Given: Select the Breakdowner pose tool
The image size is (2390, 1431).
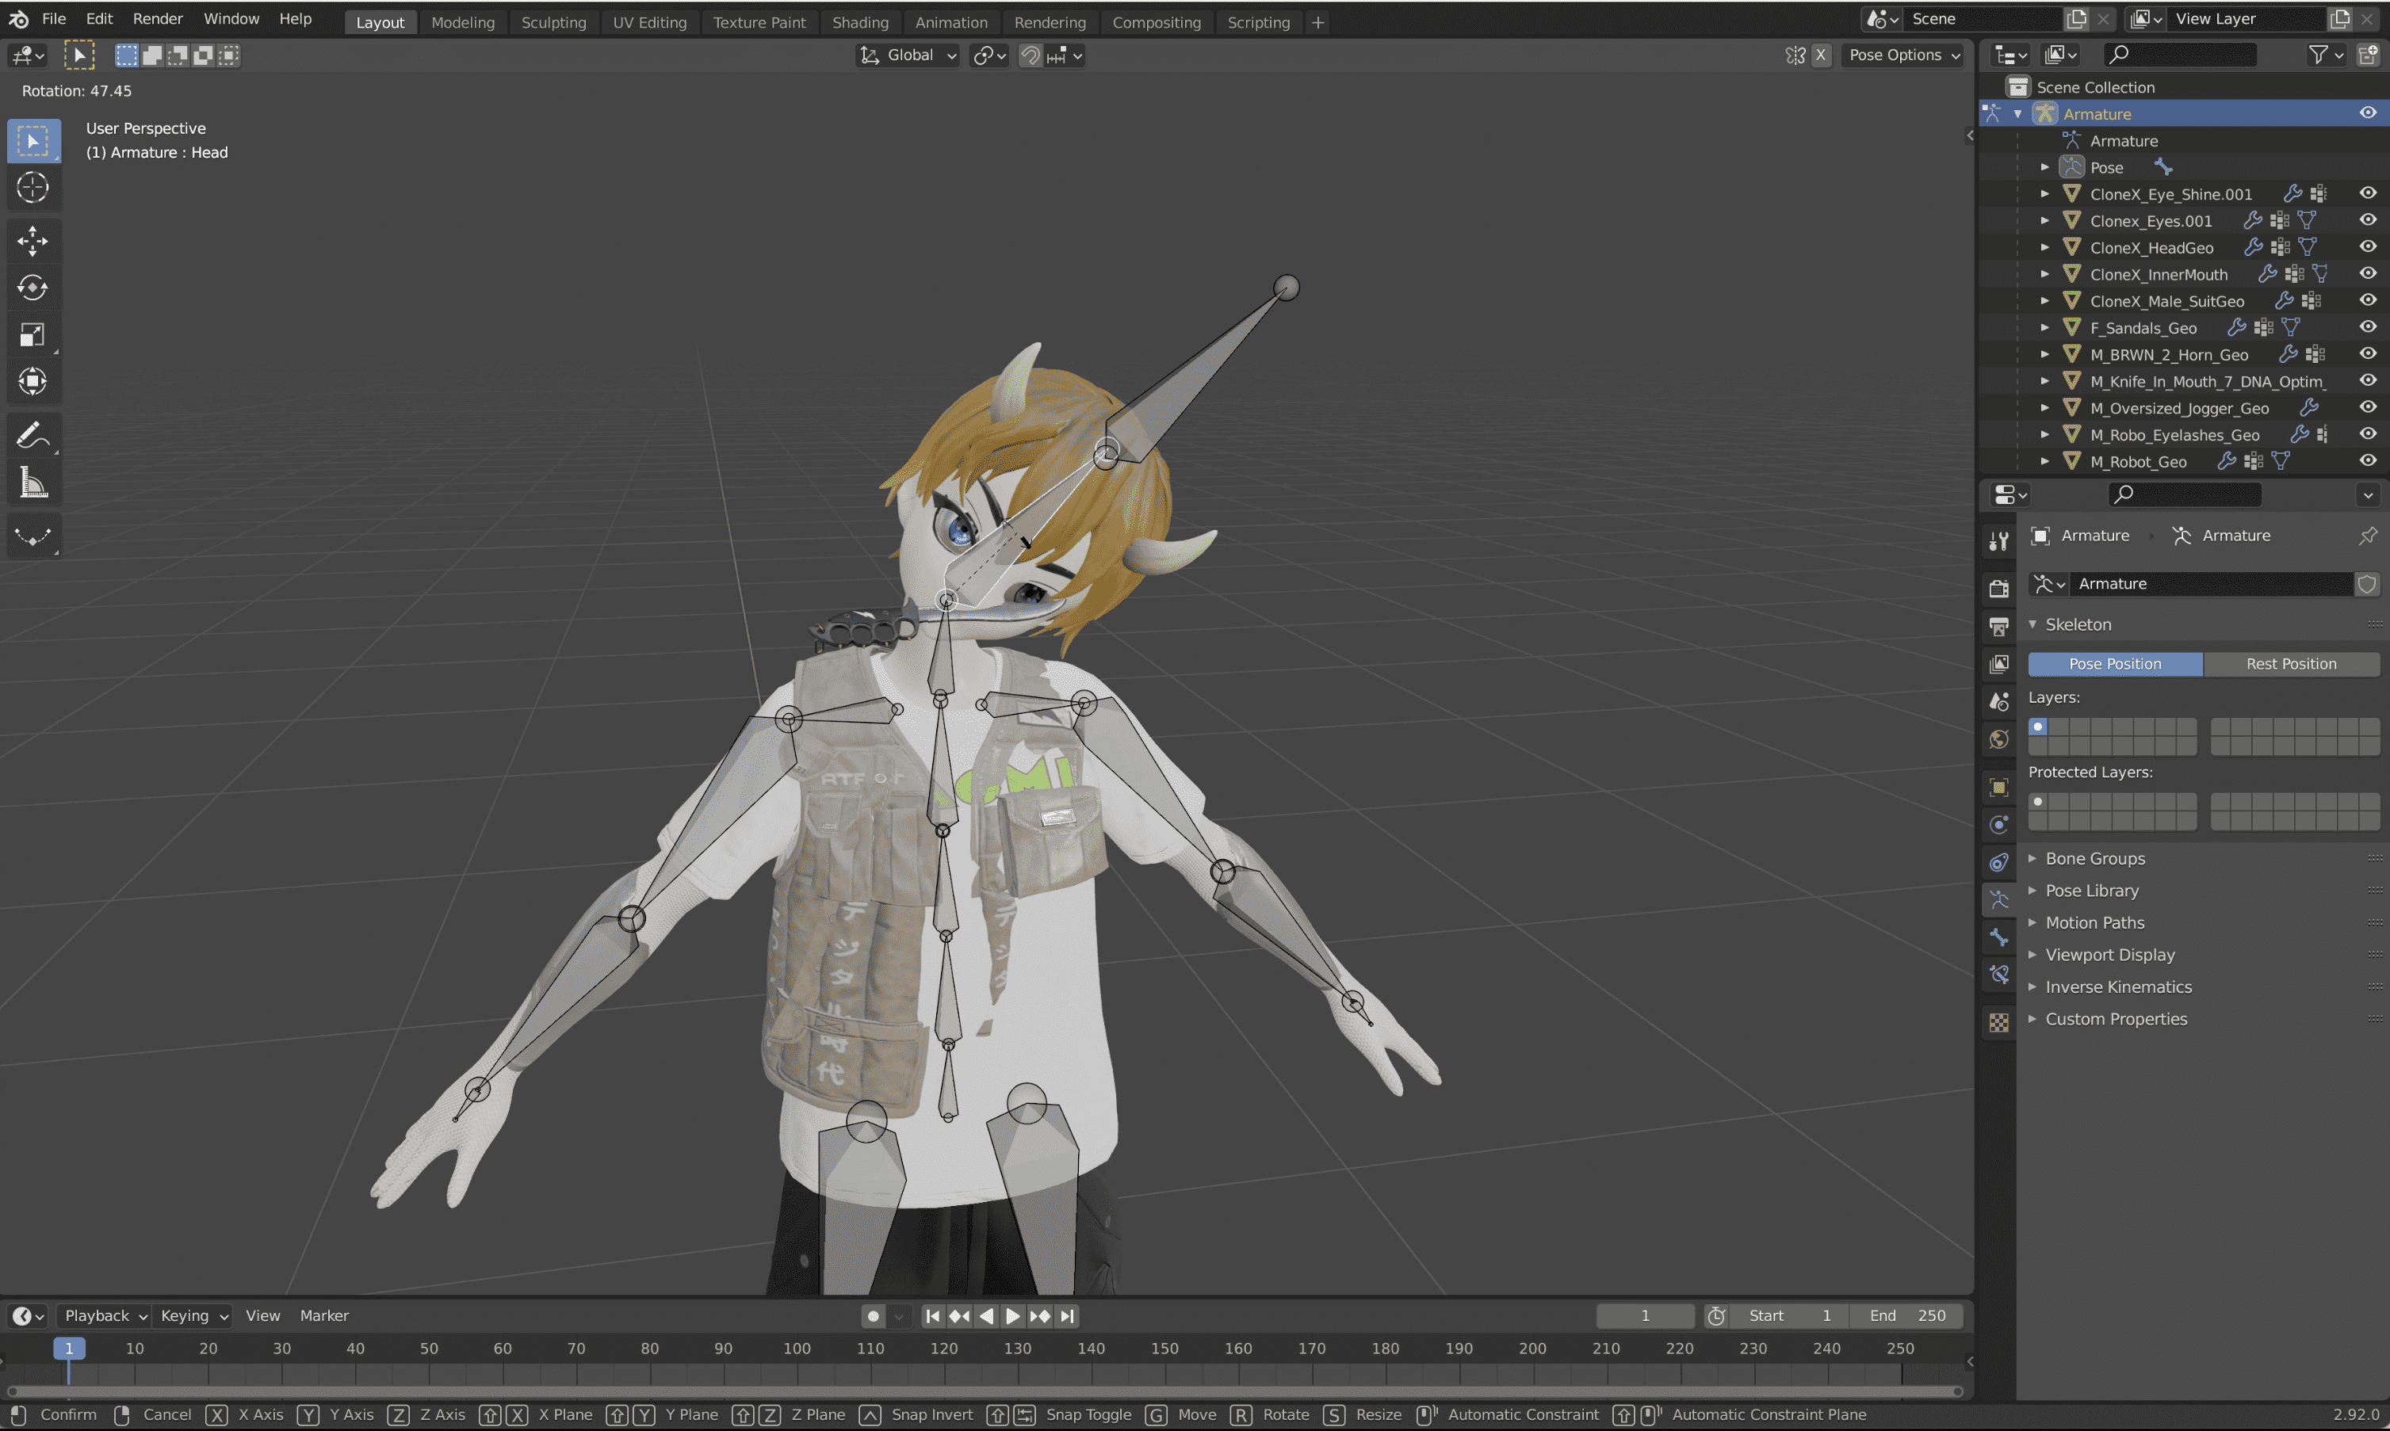Looking at the screenshot, I should (x=33, y=536).
